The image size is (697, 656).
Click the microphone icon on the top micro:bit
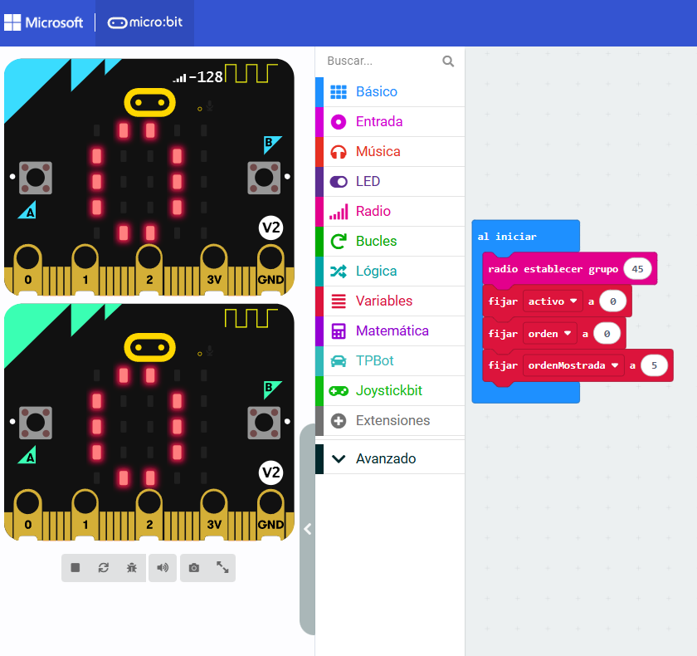coord(210,106)
